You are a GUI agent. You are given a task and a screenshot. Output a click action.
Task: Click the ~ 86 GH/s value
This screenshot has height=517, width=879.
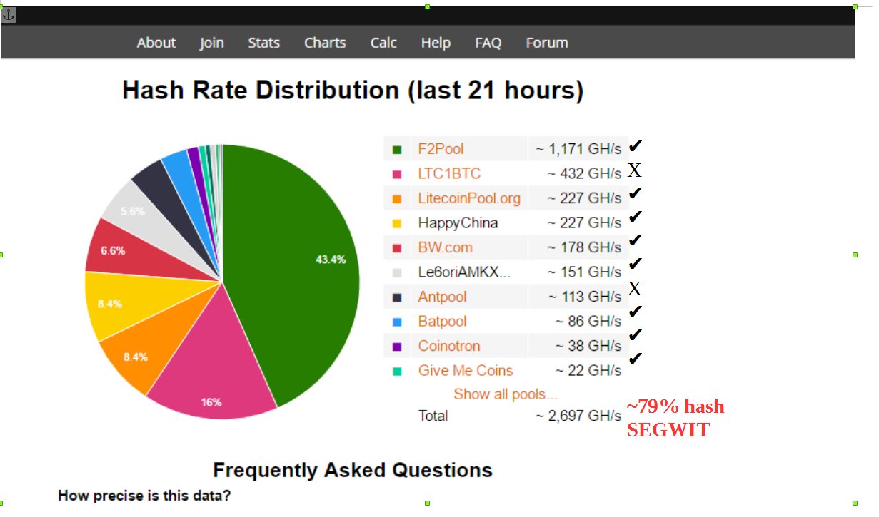coord(588,322)
